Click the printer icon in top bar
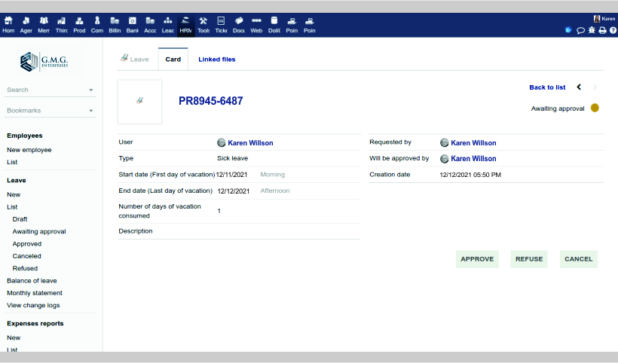 click(602, 30)
